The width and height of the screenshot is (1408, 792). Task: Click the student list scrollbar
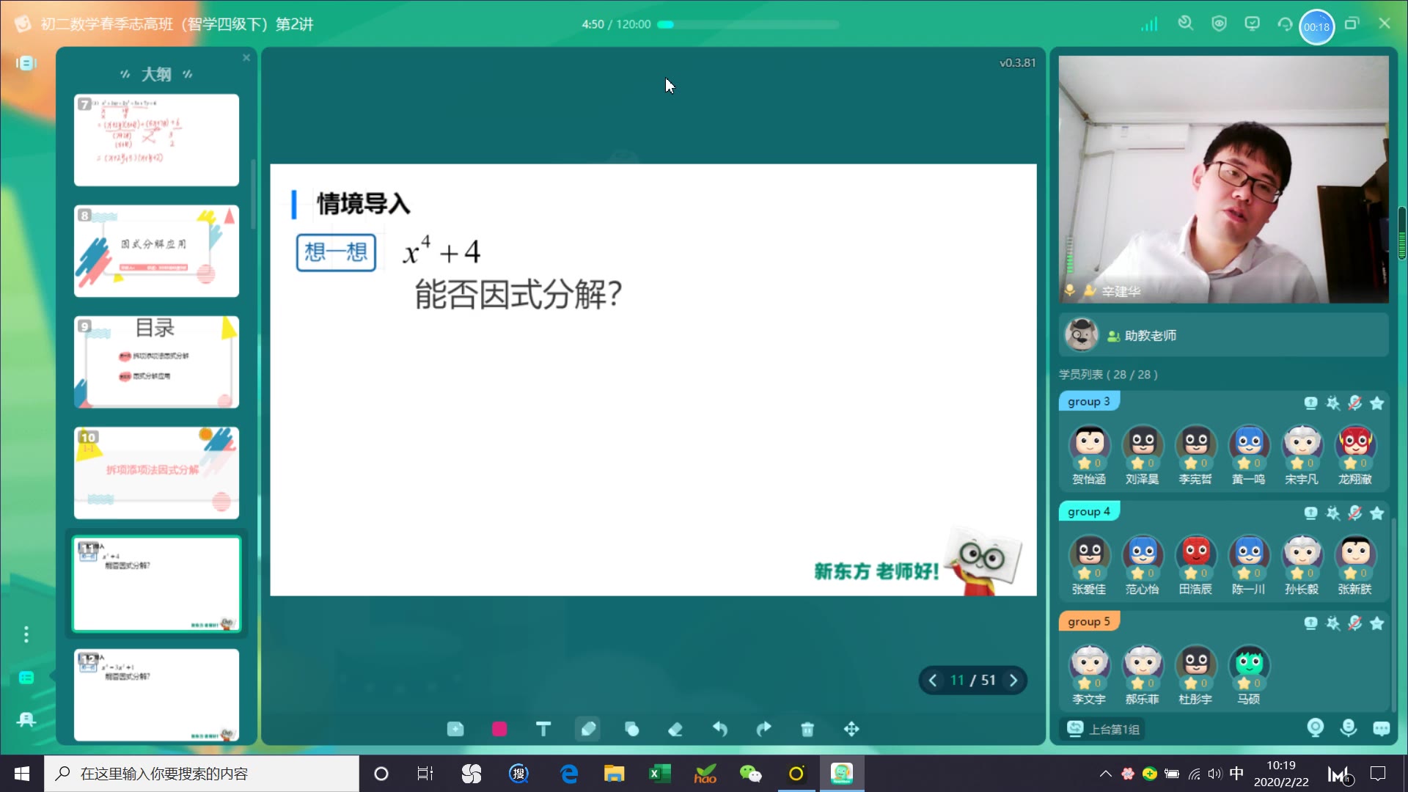click(x=1393, y=616)
